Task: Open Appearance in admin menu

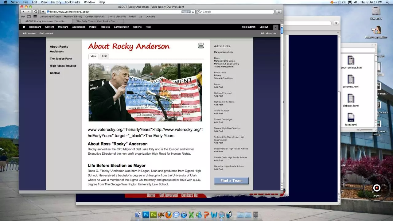Action: [79, 27]
